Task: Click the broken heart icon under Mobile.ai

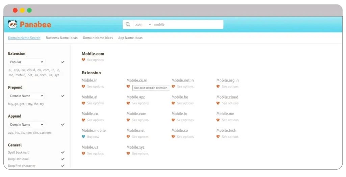Action: coord(83,103)
